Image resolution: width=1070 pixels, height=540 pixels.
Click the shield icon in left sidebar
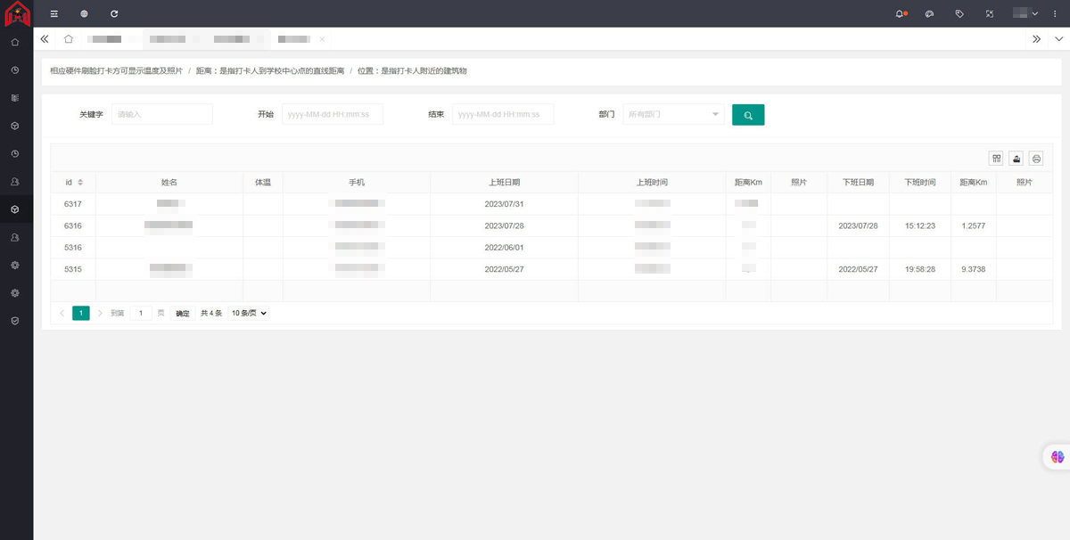(15, 320)
